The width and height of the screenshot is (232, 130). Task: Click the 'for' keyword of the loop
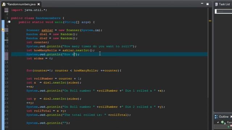(x=29, y=70)
